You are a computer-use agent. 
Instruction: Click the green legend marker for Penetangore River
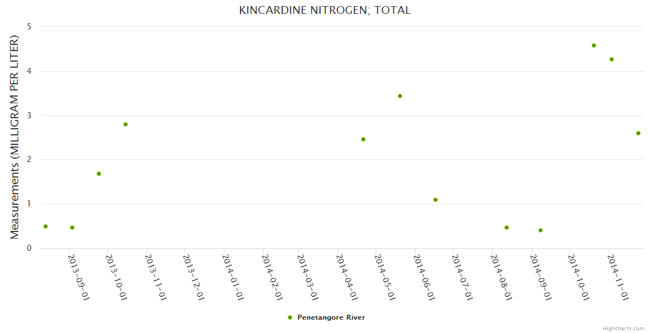coord(289,317)
